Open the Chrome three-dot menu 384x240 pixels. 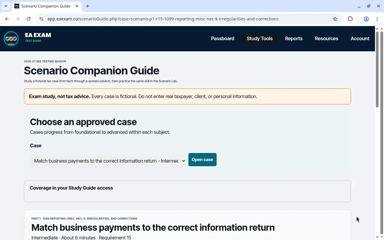(377, 19)
